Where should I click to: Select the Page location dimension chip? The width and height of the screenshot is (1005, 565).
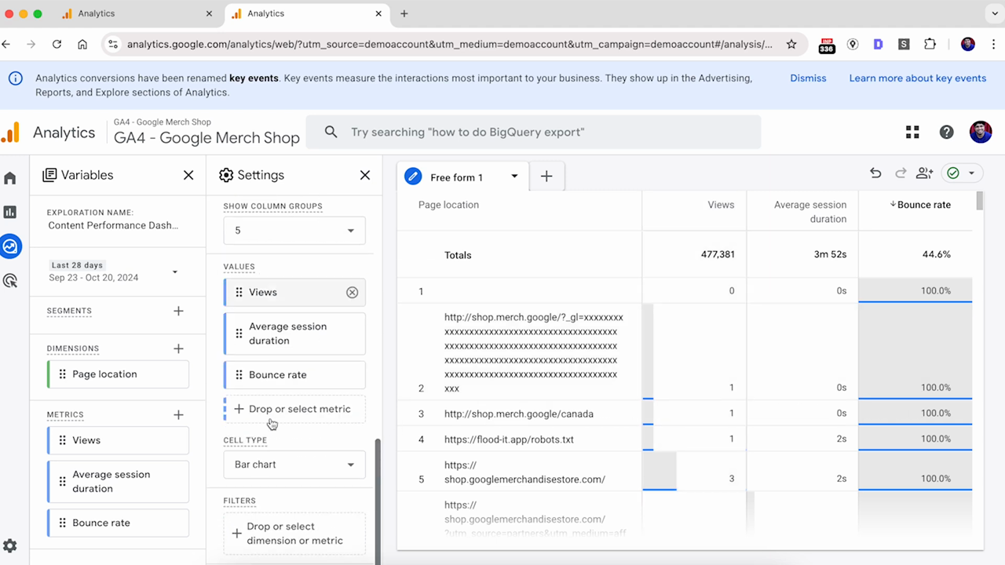[118, 374]
